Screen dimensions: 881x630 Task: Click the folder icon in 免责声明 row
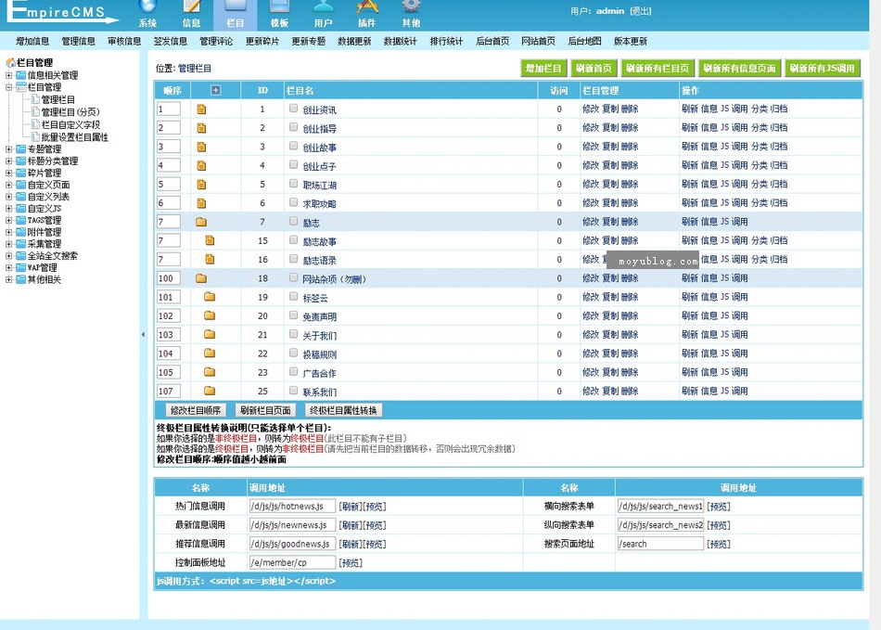210,315
